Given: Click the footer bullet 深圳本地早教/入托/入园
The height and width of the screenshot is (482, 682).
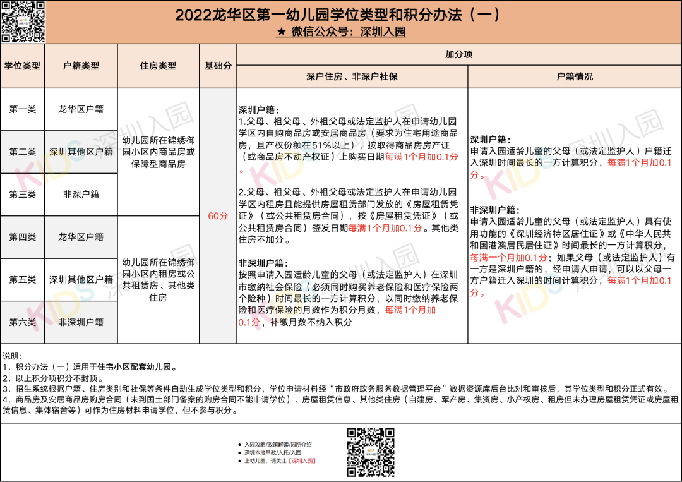Looking at the screenshot, I should click(x=273, y=453).
